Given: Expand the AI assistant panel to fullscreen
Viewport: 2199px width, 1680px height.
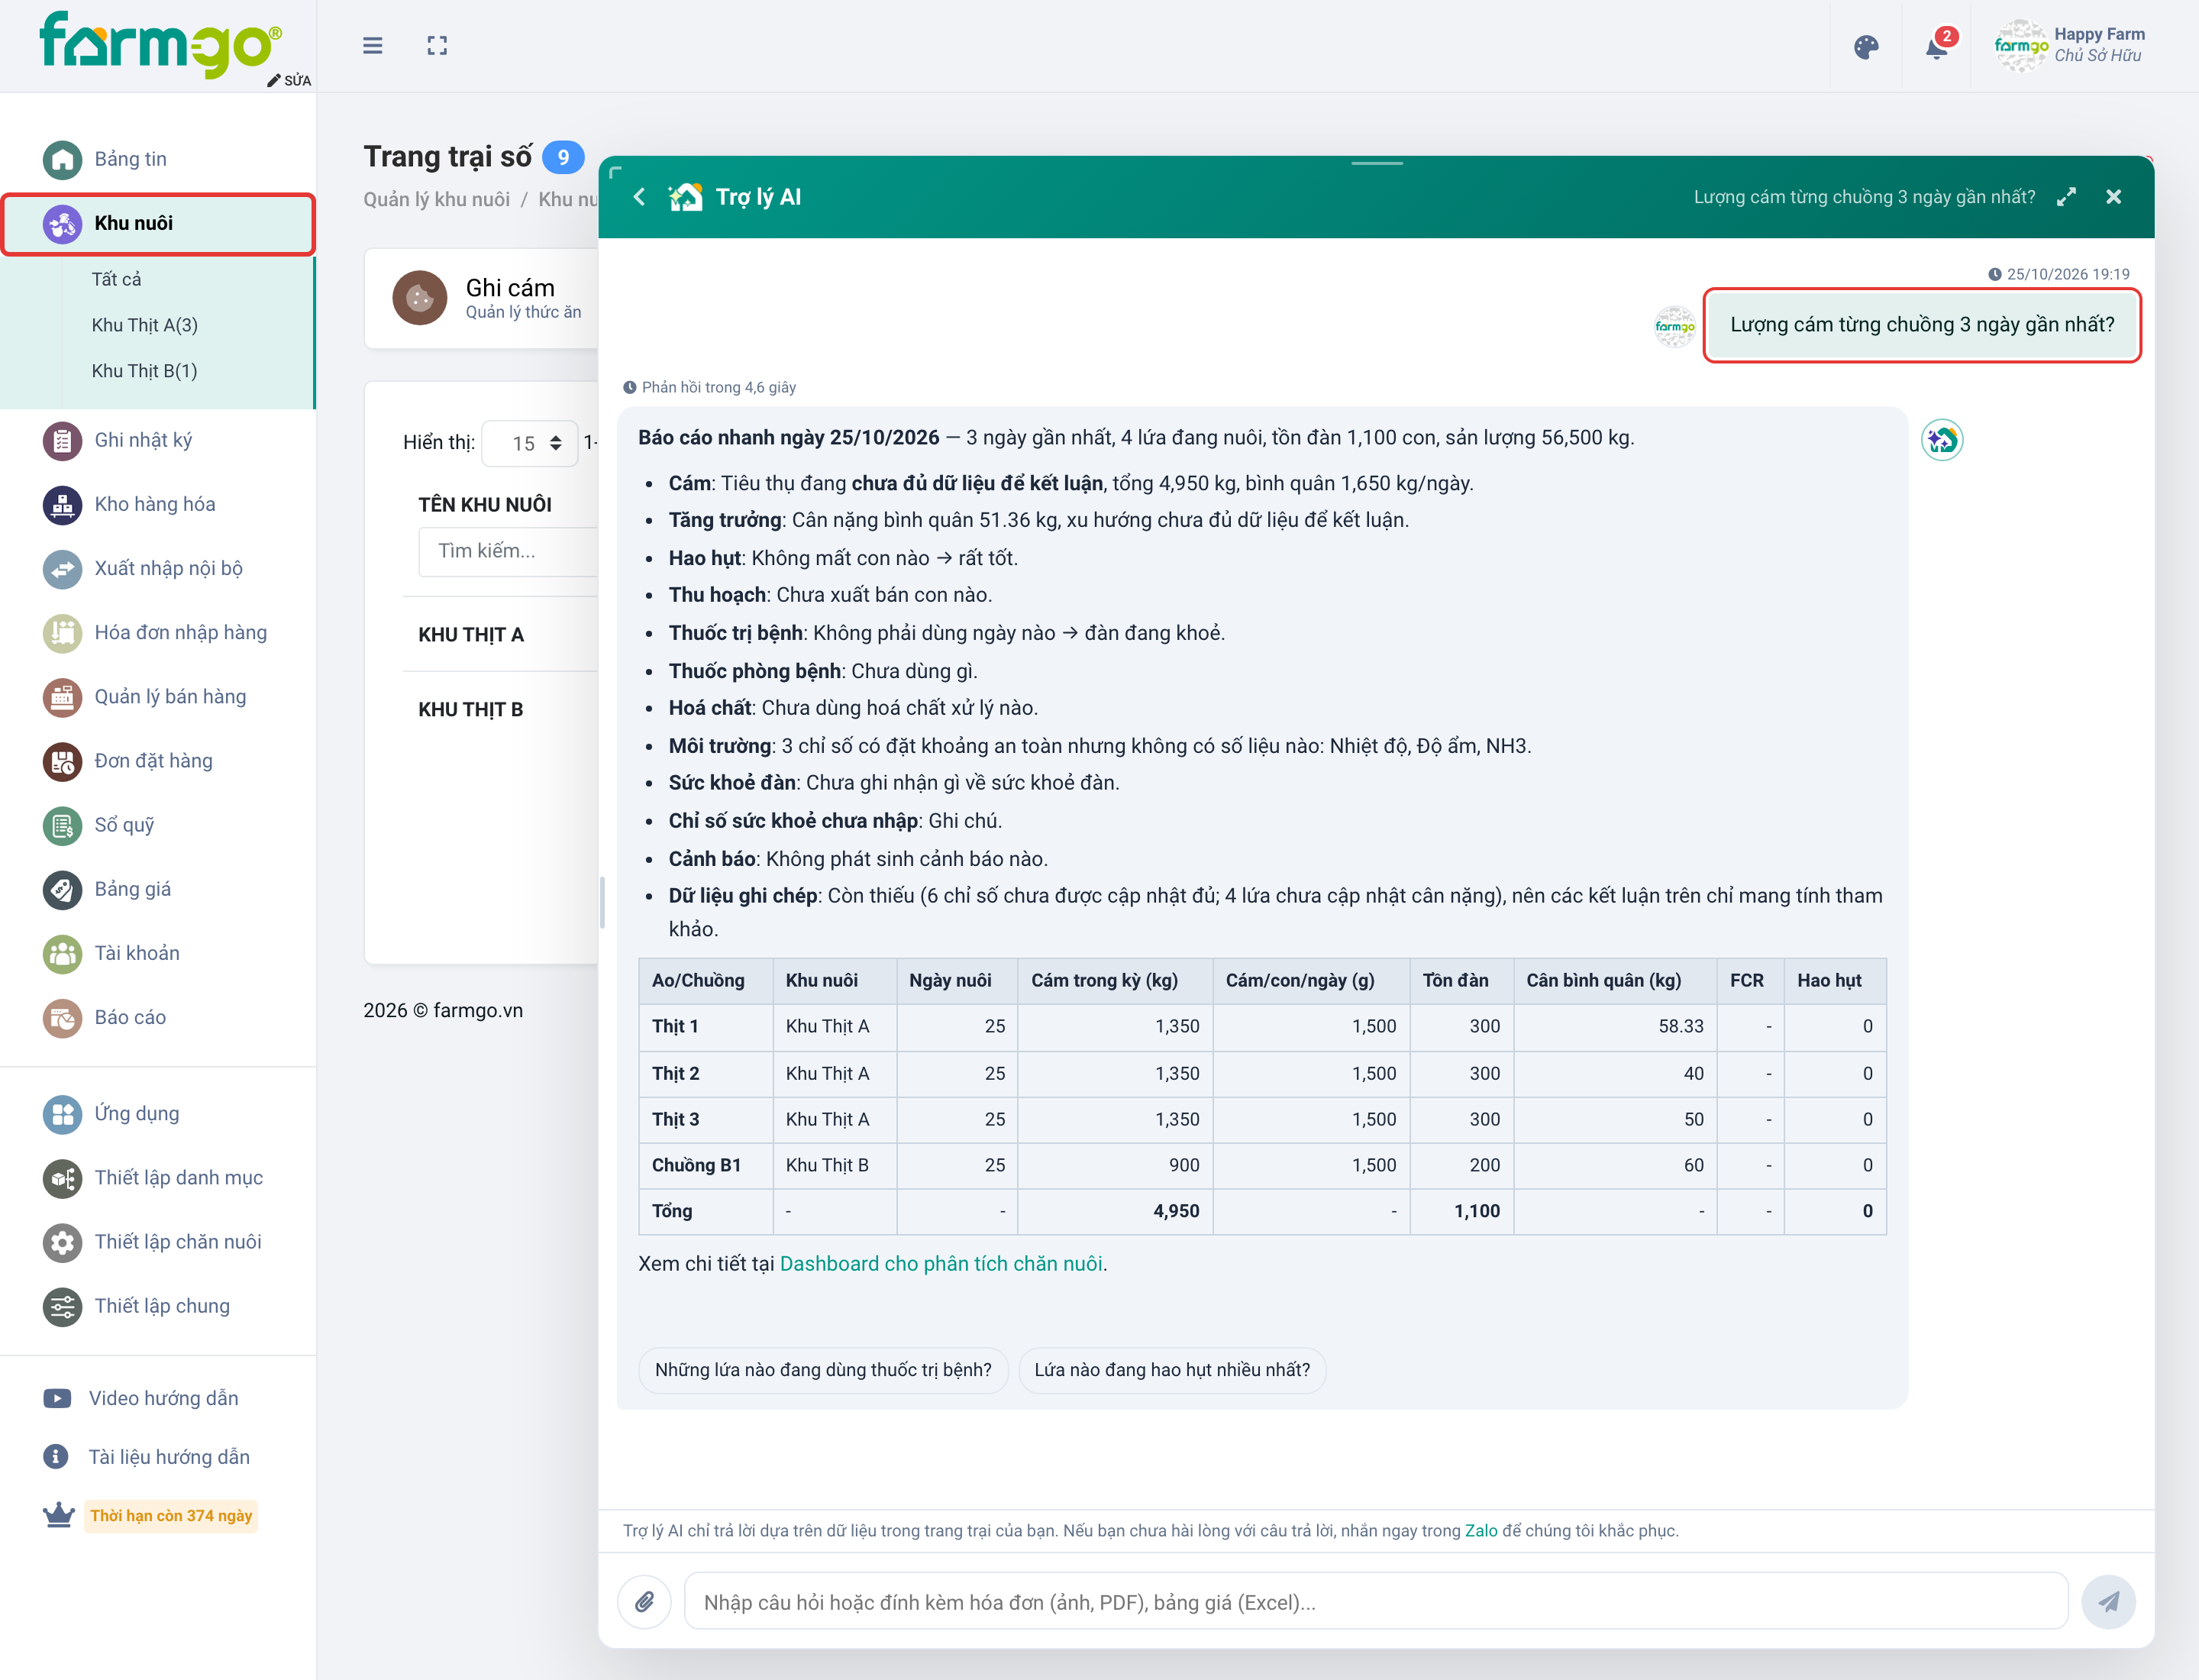Looking at the screenshot, I should point(2066,197).
